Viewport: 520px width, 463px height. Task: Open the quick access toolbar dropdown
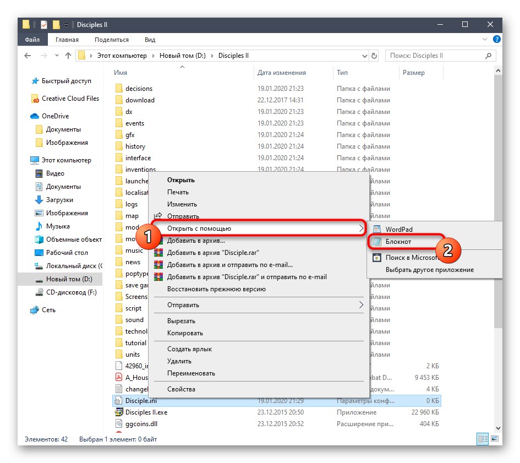[67, 25]
